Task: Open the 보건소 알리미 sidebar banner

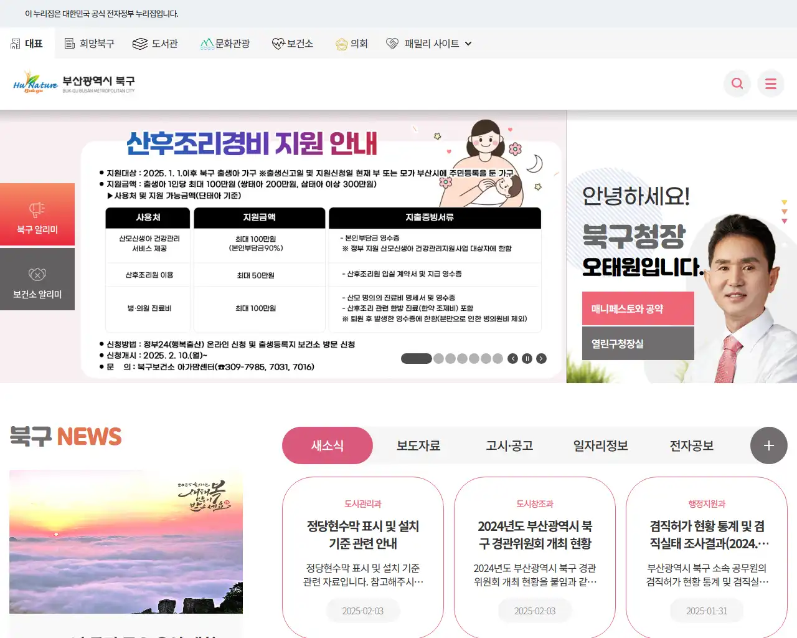Action: (37, 279)
